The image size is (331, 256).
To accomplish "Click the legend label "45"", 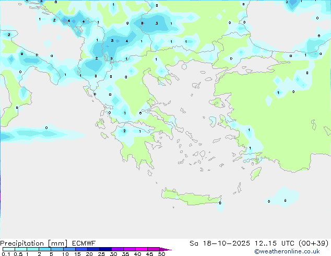I will point(149,254).
